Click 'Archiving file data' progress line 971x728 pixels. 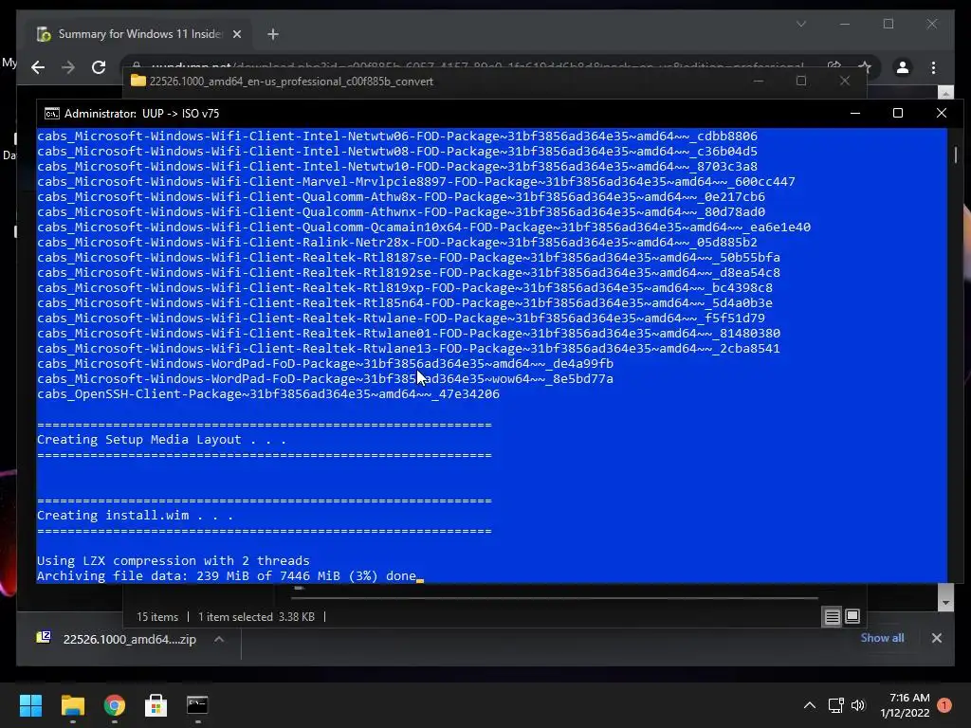pyautogui.click(x=227, y=575)
